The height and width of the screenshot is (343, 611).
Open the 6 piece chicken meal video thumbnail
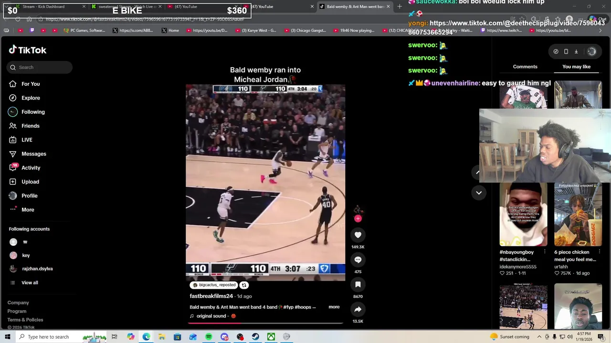[x=578, y=214]
